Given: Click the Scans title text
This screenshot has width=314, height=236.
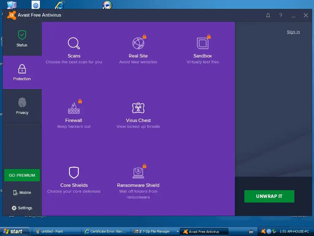Looking at the screenshot, I should (74, 56).
